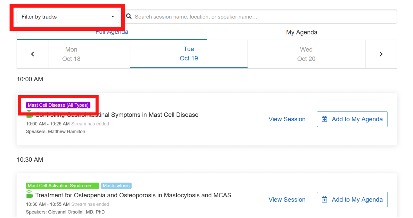Open View Session for the Gastrointestinal Symptoms talk

tap(287, 119)
